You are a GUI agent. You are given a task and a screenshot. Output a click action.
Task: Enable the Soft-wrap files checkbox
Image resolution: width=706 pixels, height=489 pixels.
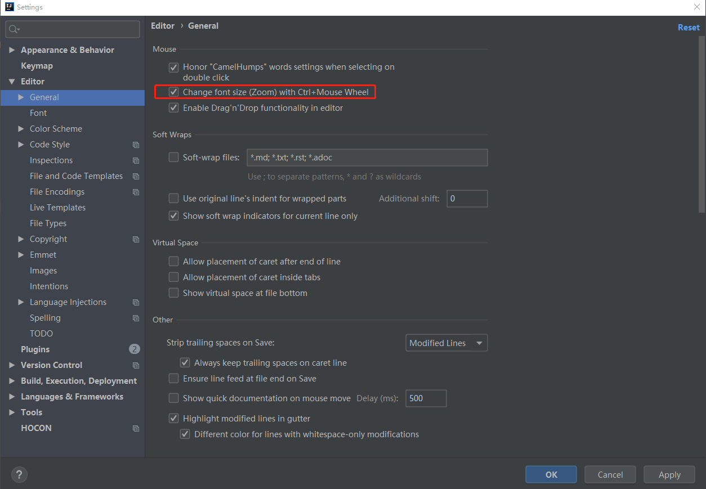click(x=174, y=158)
